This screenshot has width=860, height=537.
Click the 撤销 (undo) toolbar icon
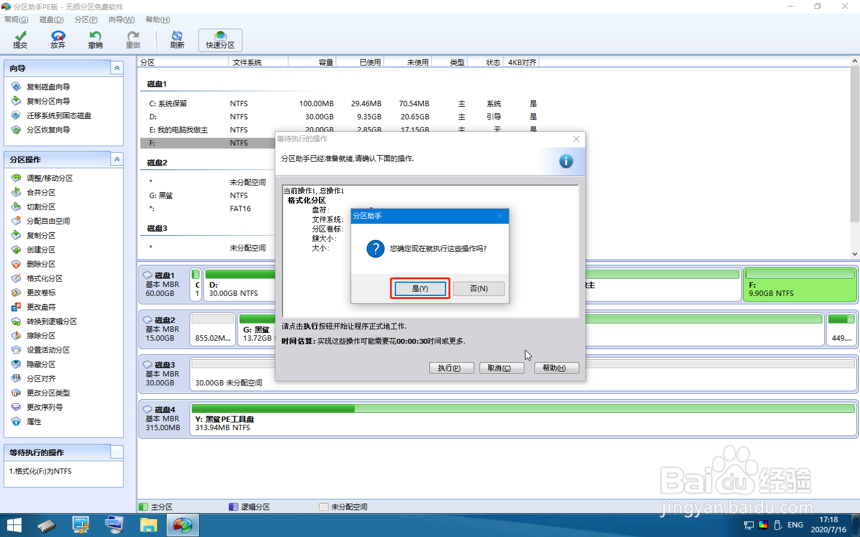pyautogui.click(x=96, y=40)
